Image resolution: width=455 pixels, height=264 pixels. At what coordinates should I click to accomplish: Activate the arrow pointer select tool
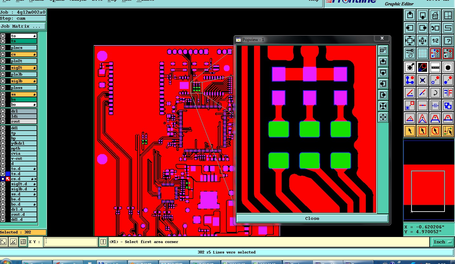click(410, 131)
